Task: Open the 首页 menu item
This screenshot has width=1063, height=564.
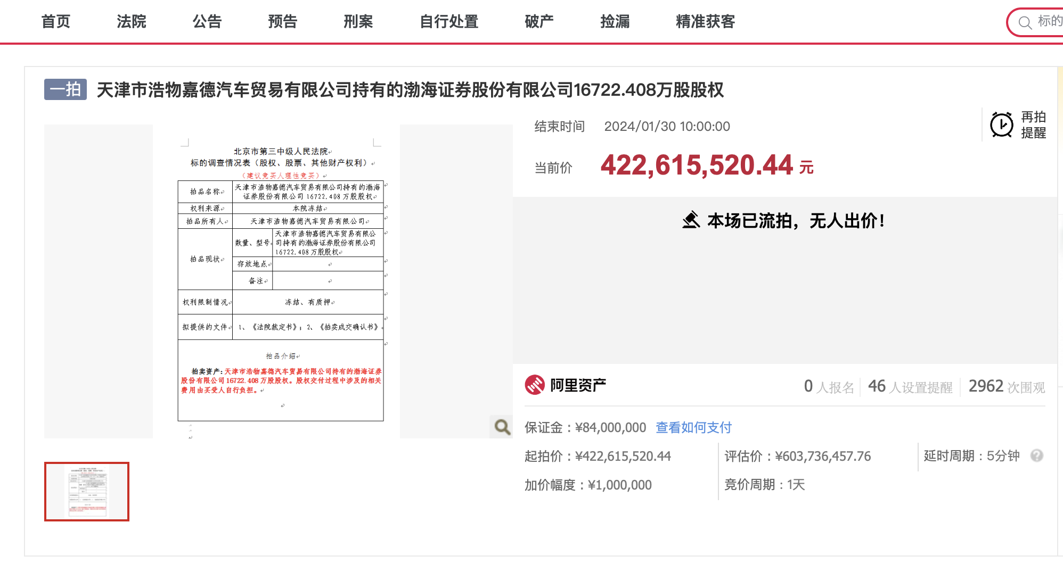Action: [56, 21]
